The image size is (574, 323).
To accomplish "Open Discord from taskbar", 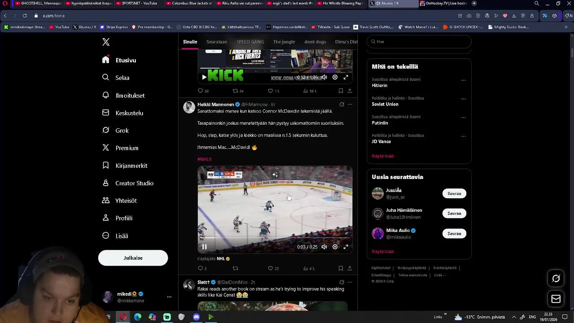I will [x=196, y=317].
